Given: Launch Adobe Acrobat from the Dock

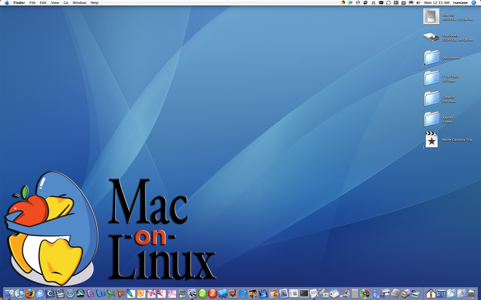Looking at the screenshot, I should pos(172,293).
